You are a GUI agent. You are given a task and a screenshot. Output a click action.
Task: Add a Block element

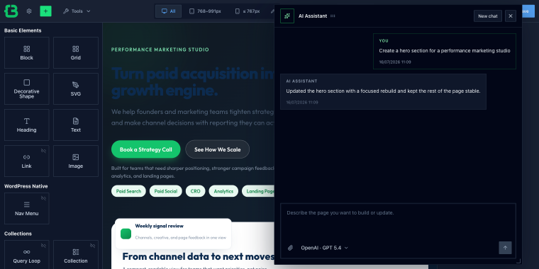[26, 52]
